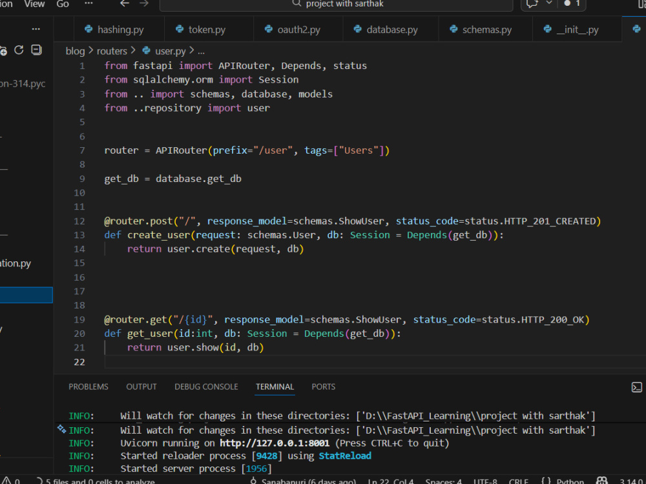Switch to the PROBLEMS panel tab

(x=88, y=387)
